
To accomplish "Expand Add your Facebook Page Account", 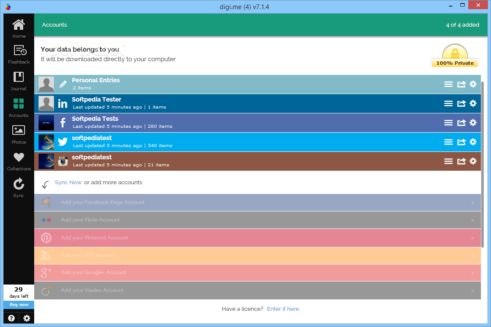I will [257, 203].
